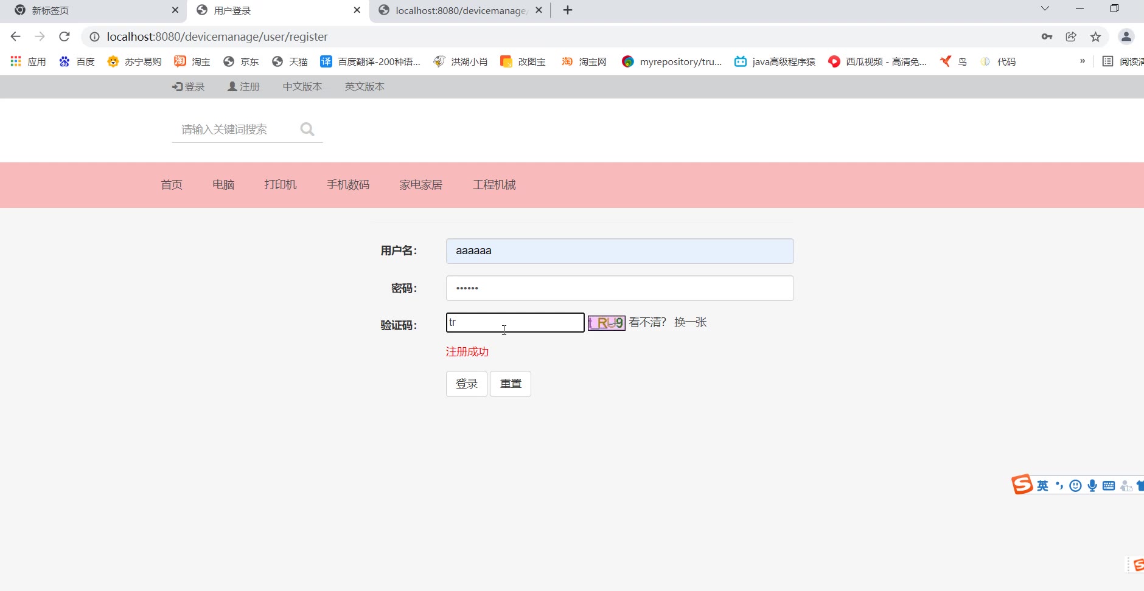Screen dimensions: 1144x591
Task: Switch to the 新标签页 tab
Action: pyautogui.click(x=91, y=10)
